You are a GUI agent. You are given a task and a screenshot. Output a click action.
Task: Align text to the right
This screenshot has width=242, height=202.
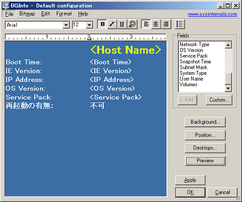pyautogui.click(x=166, y=24)
